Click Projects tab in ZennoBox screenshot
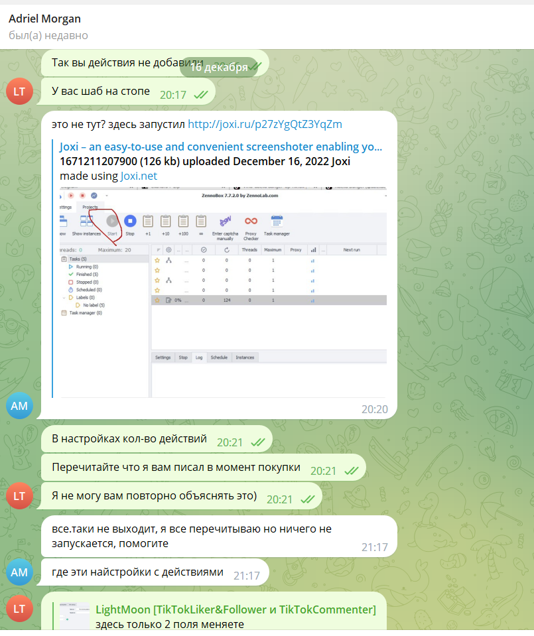Image resolution: width=534 pixels, height=636 pixels. pyautogui.click(x=90, y=207)
